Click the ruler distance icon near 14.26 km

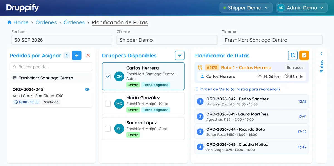[x=260, y=76]
